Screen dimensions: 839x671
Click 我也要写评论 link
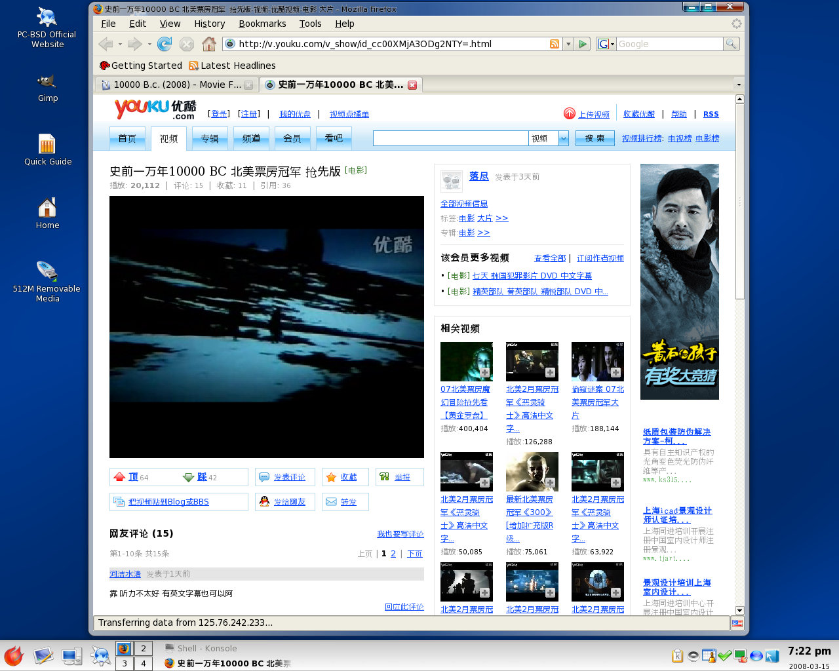[x=400, y=534]
